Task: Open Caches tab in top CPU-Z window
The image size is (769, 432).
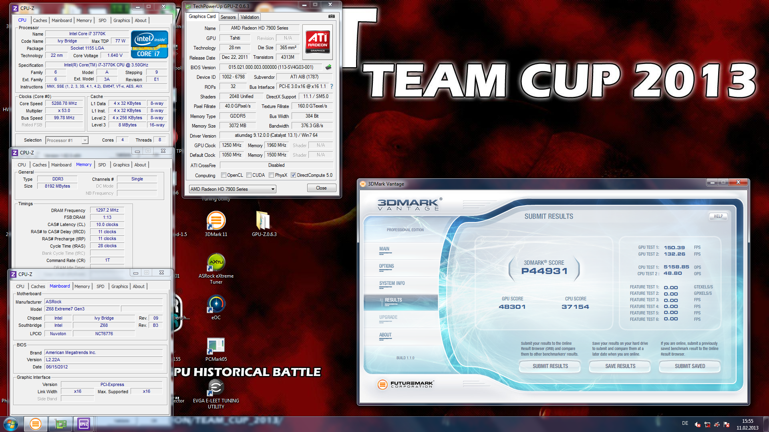Action: coord(40,20)
